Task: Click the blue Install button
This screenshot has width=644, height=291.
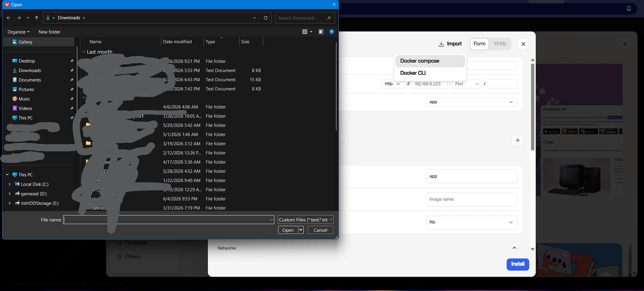Action: [x=518, y=264]
